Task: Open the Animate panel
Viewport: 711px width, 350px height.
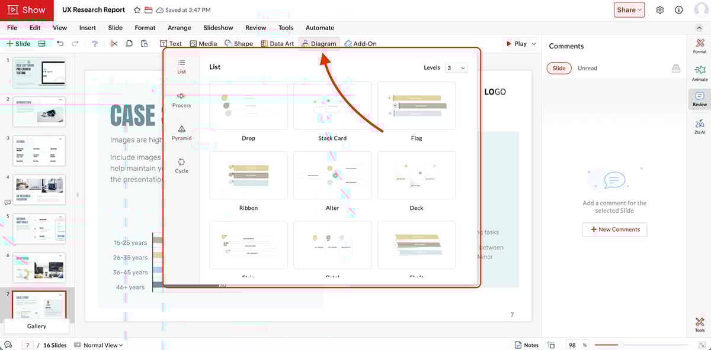Action: (x=699, y=72)
